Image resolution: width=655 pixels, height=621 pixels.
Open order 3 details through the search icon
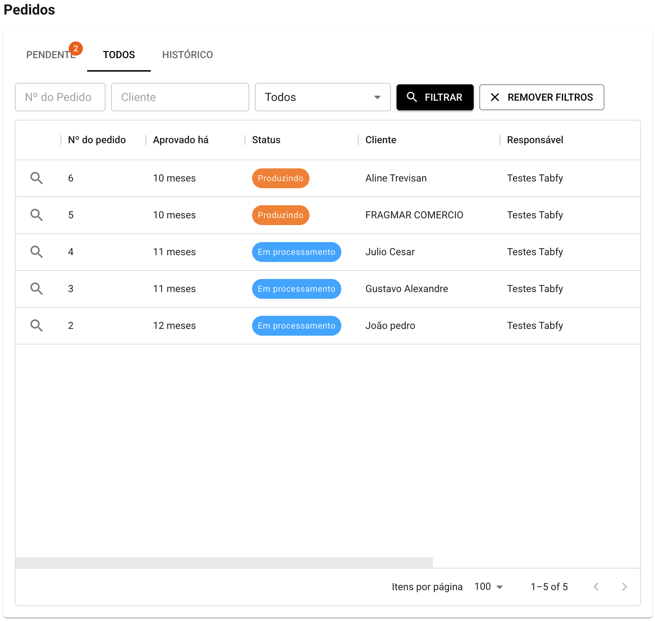point(36,289)
